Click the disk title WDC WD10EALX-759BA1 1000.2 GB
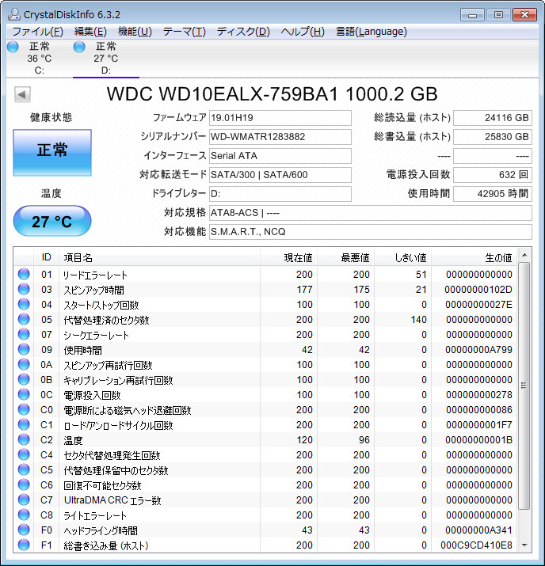The width and height of the screenshot is (545, 566). click(272, 94)
